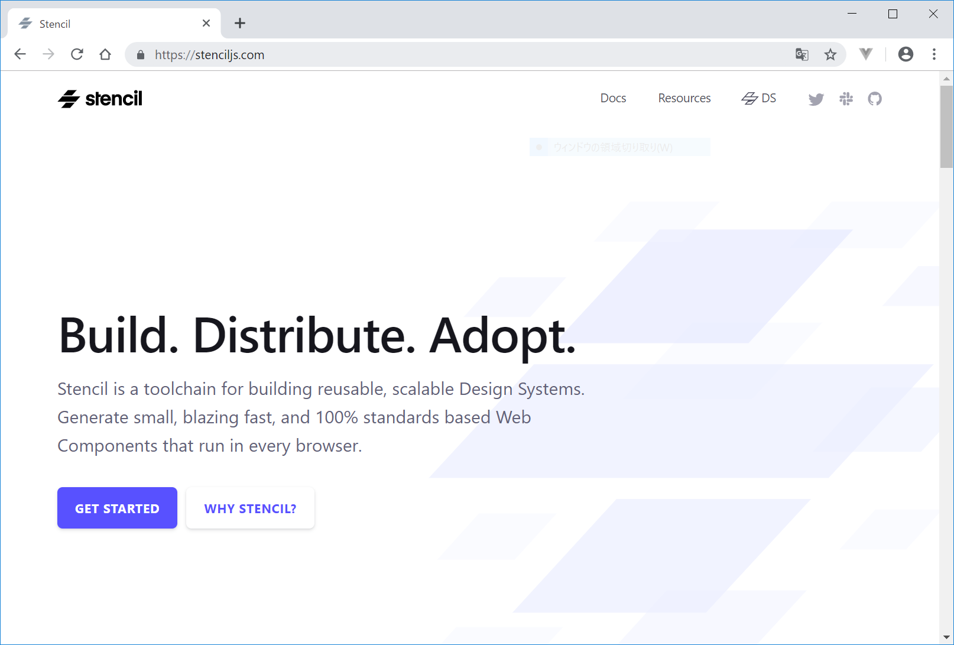954x645 pixels.
Task: Open the browser home page
Action: coord(105,54)
